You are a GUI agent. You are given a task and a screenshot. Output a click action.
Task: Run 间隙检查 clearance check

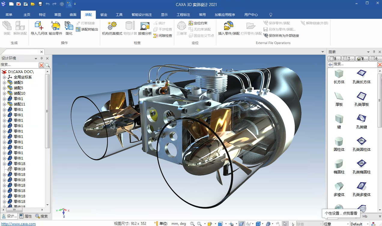coord(163,35)
